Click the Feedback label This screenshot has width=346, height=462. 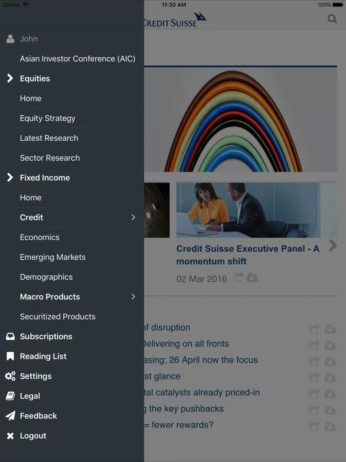pyautogui.click(x=39, y=416)
